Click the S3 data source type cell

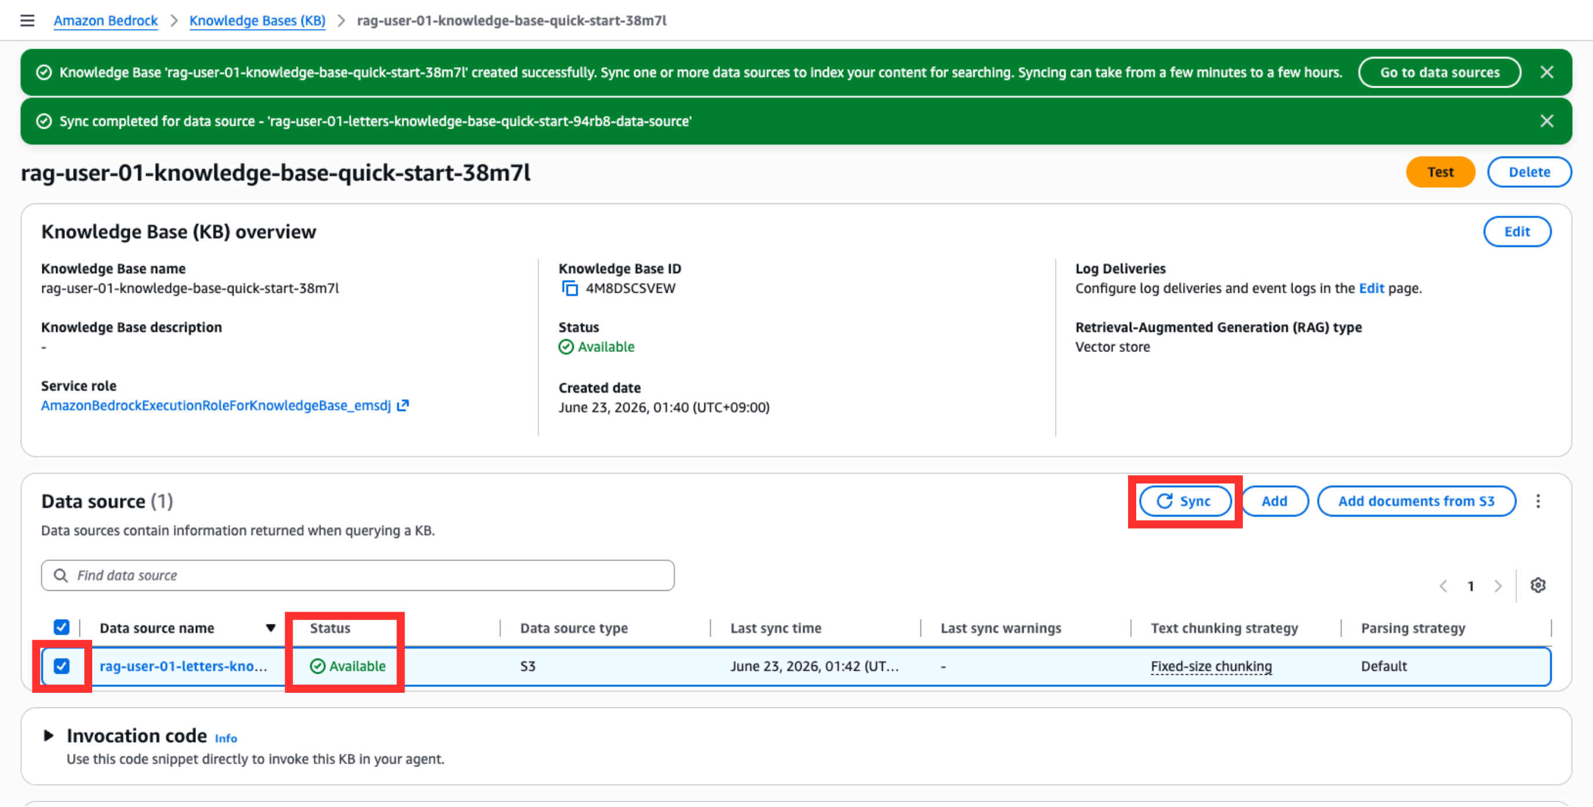click(528, 666)
